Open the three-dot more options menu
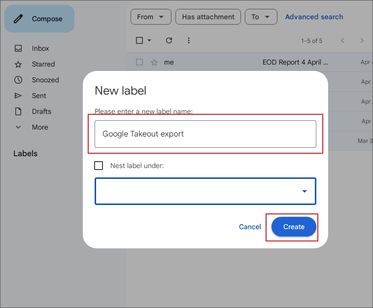Screen dimensions: 373x308 point(189,40)
